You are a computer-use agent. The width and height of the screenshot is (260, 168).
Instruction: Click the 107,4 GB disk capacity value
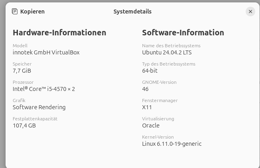click(24, 126)
